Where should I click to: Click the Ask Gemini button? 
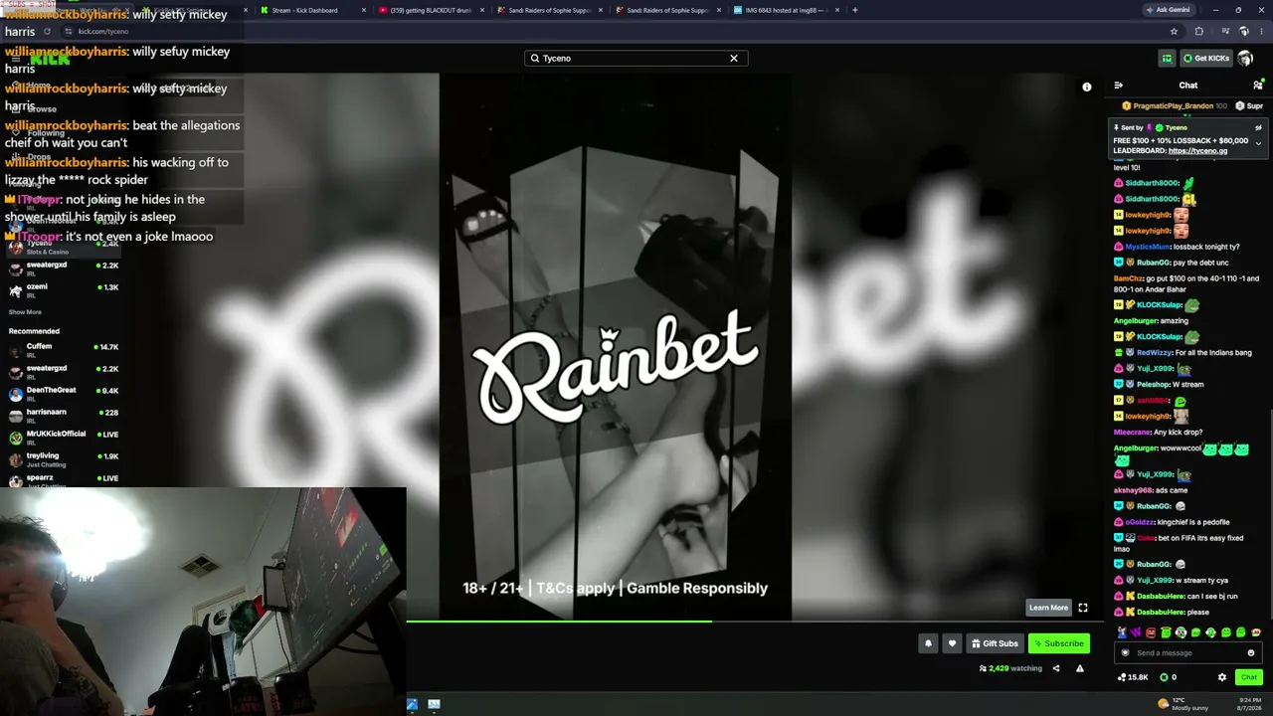[x=1168, y=10]
